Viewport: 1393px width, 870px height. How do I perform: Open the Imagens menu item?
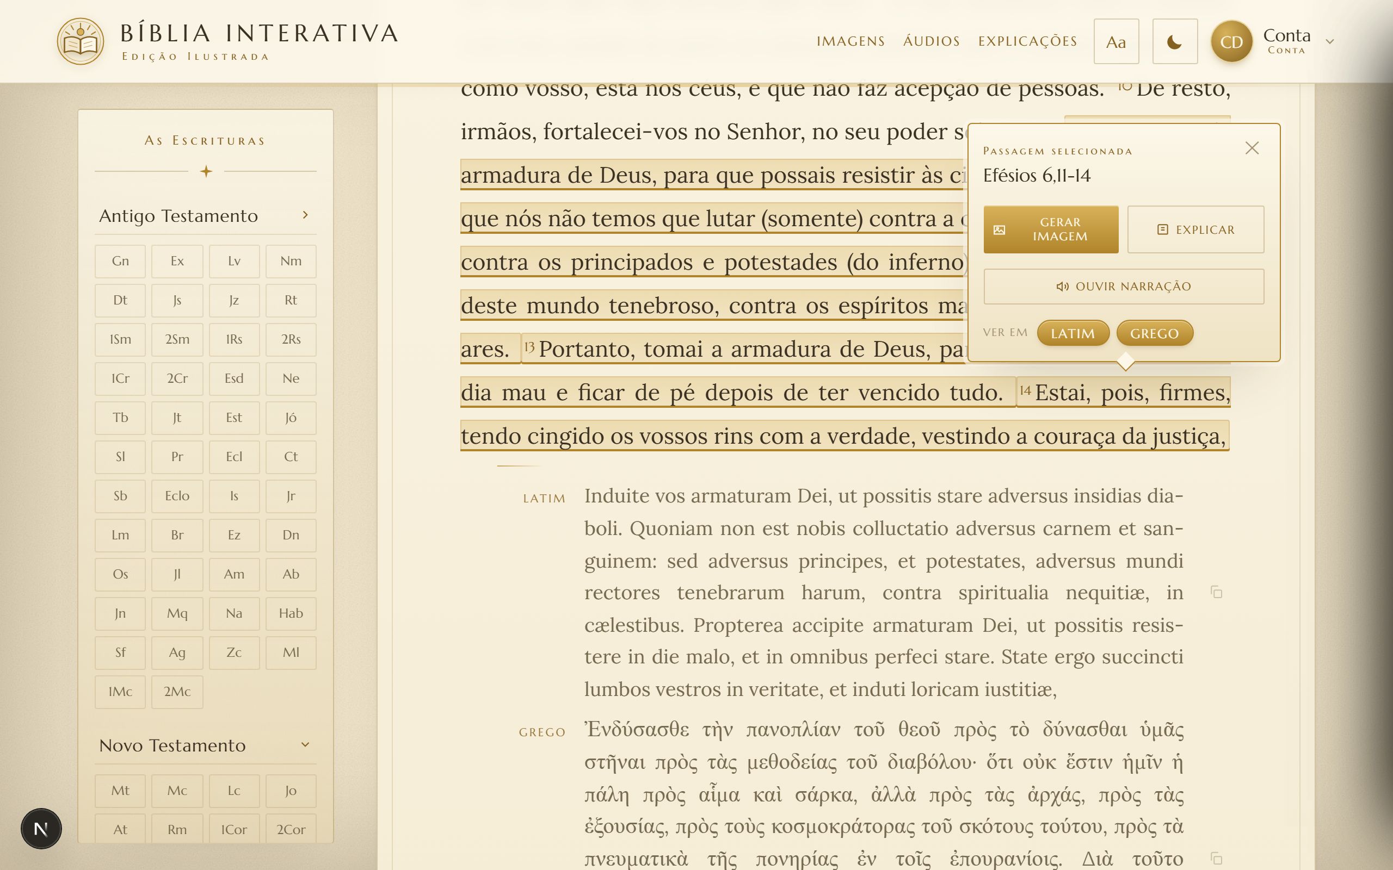tap(851, 41)
